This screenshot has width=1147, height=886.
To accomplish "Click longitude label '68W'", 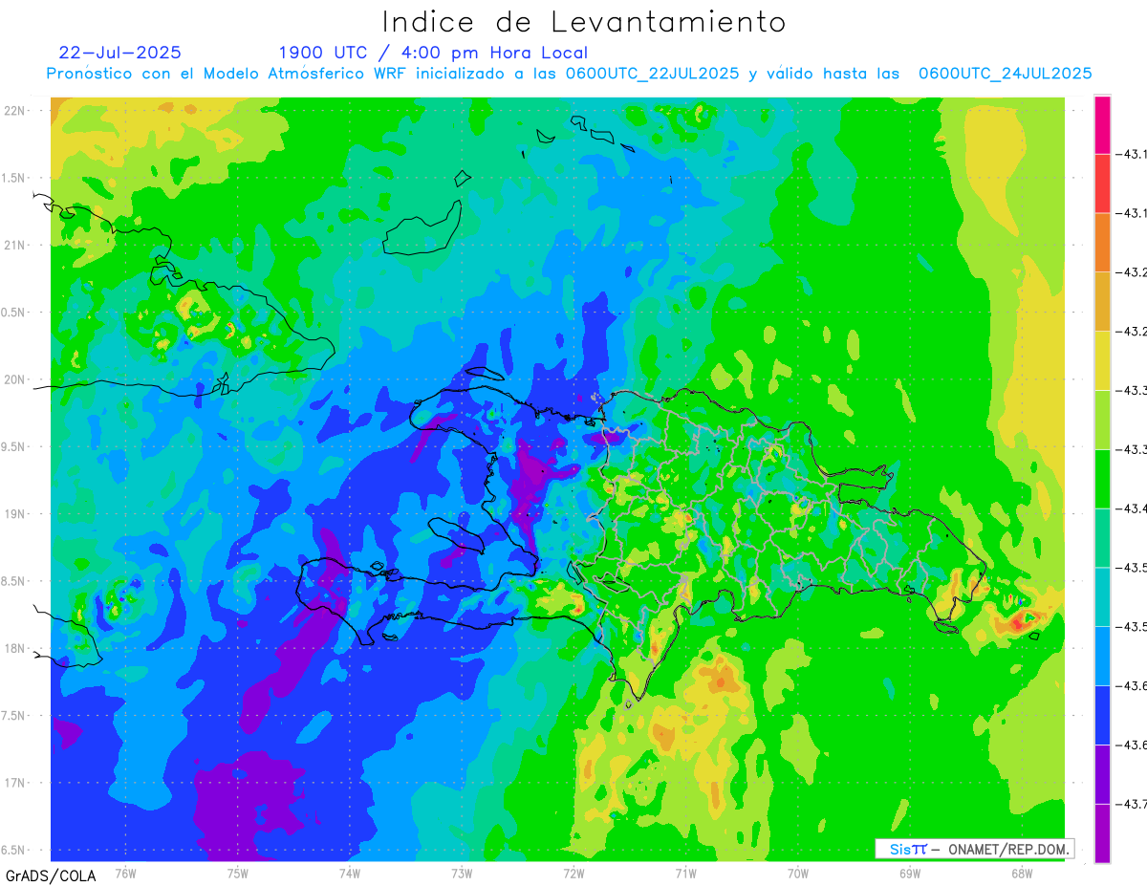I will pos(1021,874).
